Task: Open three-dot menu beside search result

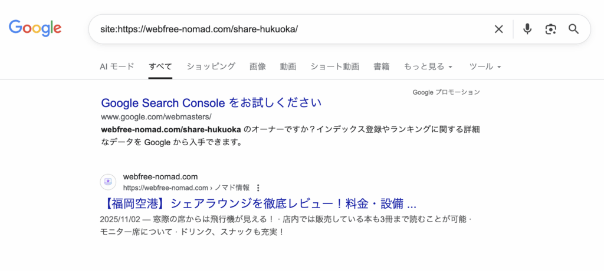Action: pos(258,188)
